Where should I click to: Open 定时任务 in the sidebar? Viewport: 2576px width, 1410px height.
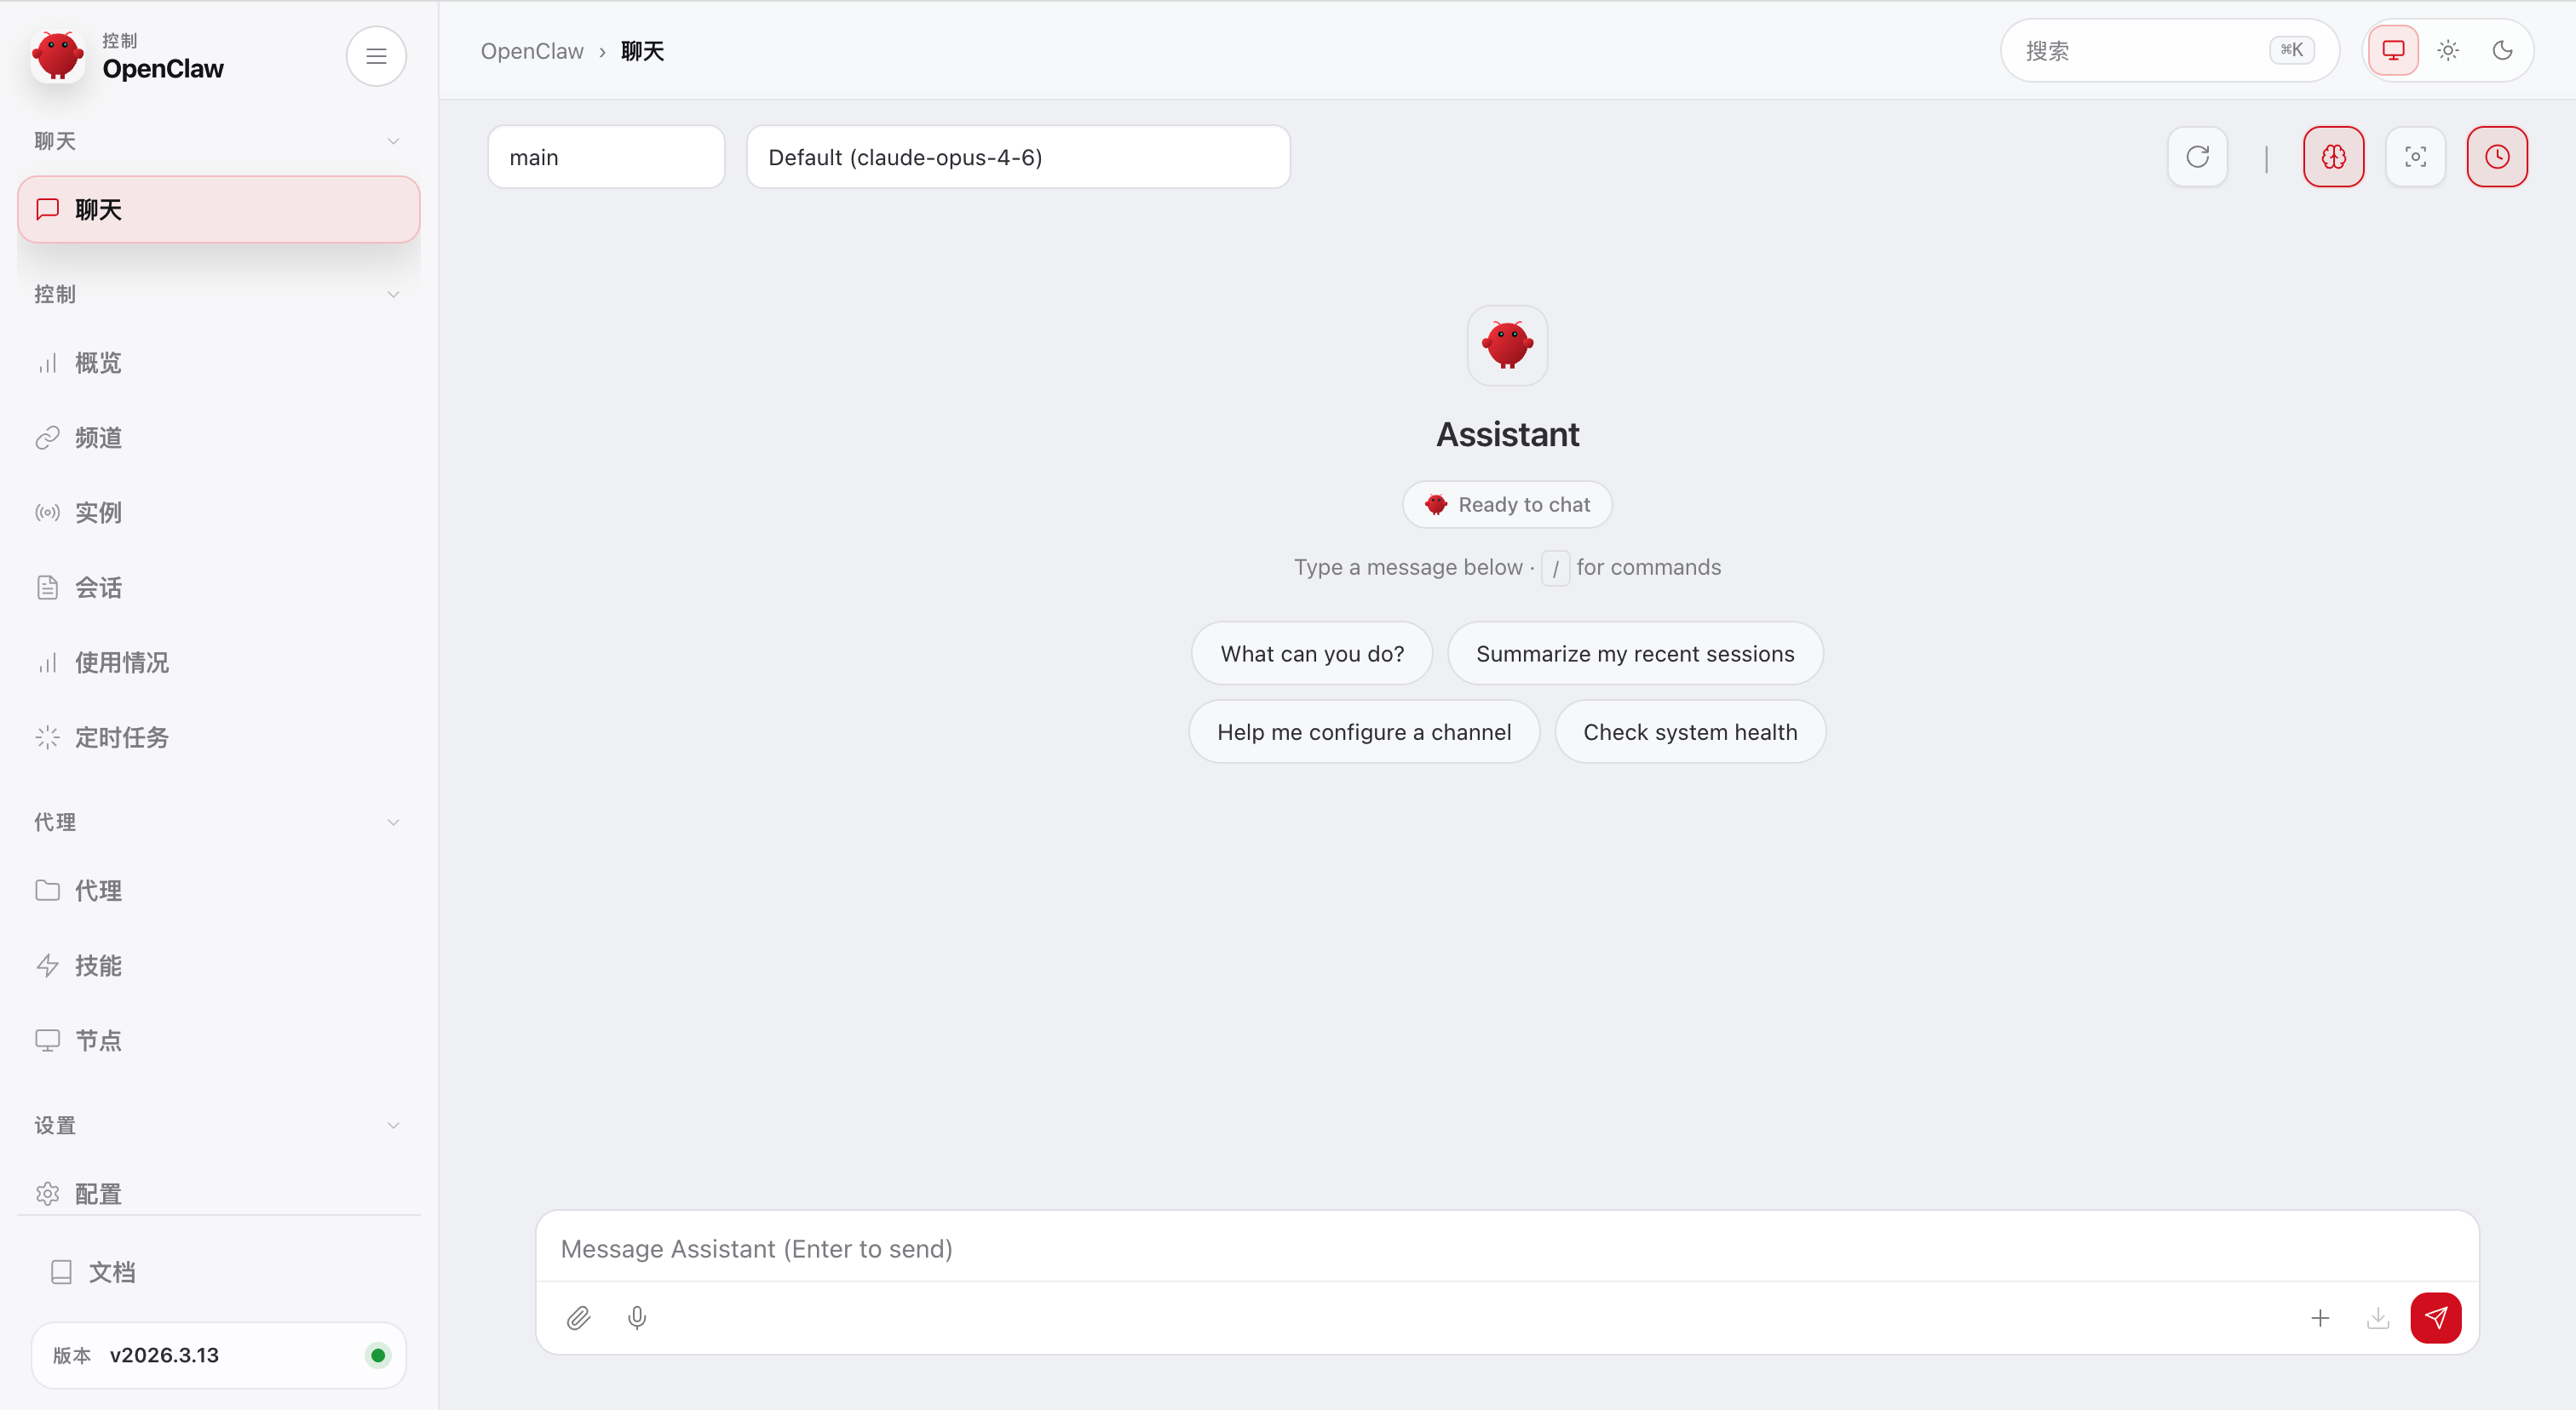pos(121,737)
